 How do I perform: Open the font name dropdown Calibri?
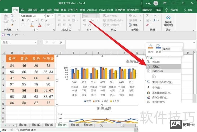pos(44,16)
